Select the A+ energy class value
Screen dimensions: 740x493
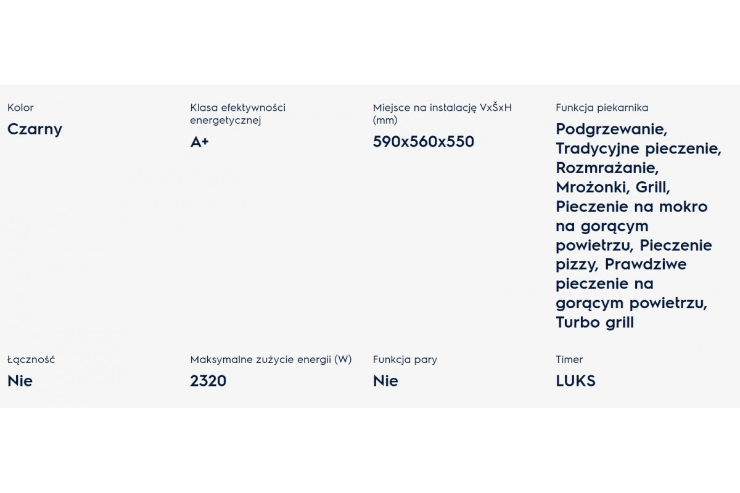199,142
